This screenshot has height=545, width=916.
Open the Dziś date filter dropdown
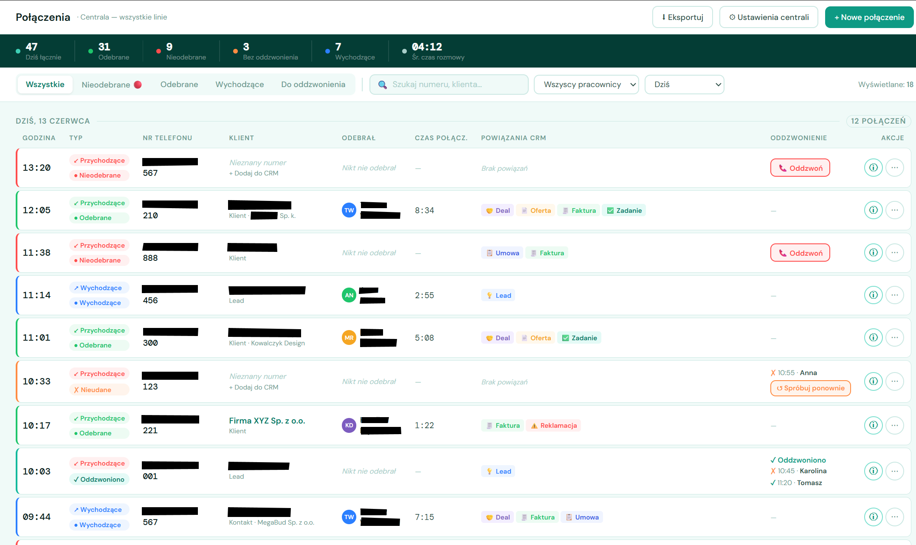tap(684, 85)
